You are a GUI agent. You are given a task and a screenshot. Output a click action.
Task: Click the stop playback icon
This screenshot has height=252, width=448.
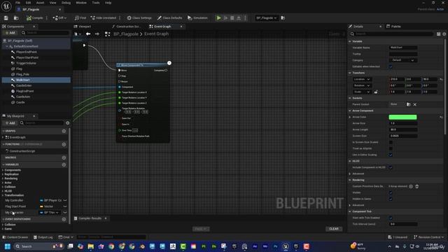(x=232, y=18)
